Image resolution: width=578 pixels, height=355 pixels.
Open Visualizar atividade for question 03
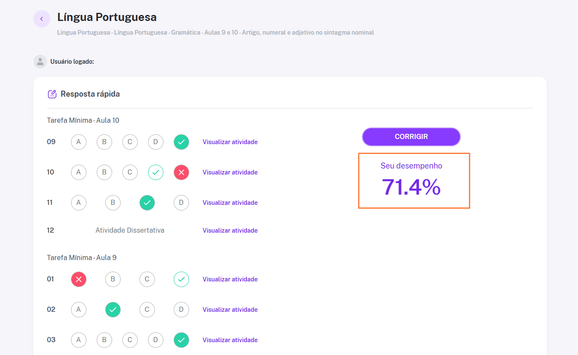coord(230,340)
